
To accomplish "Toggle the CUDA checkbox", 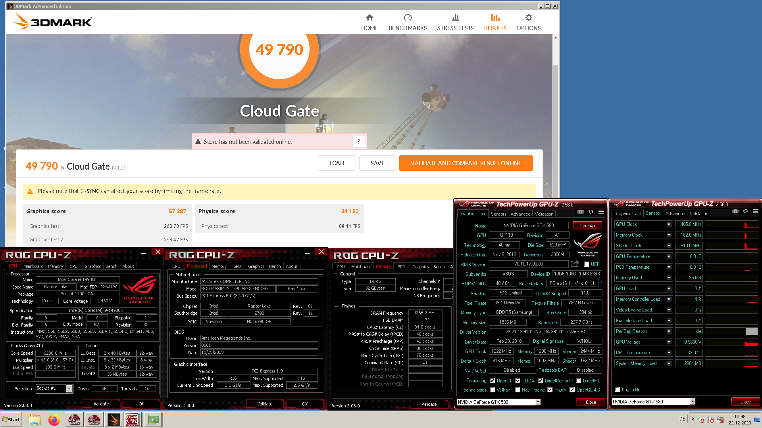I will [x=518, y=380].
